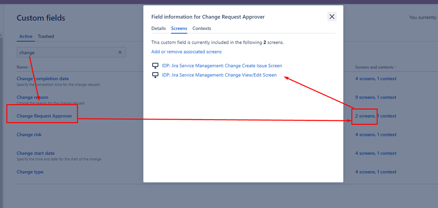
Task: Open the Change reason field
Action: point(32,97)
